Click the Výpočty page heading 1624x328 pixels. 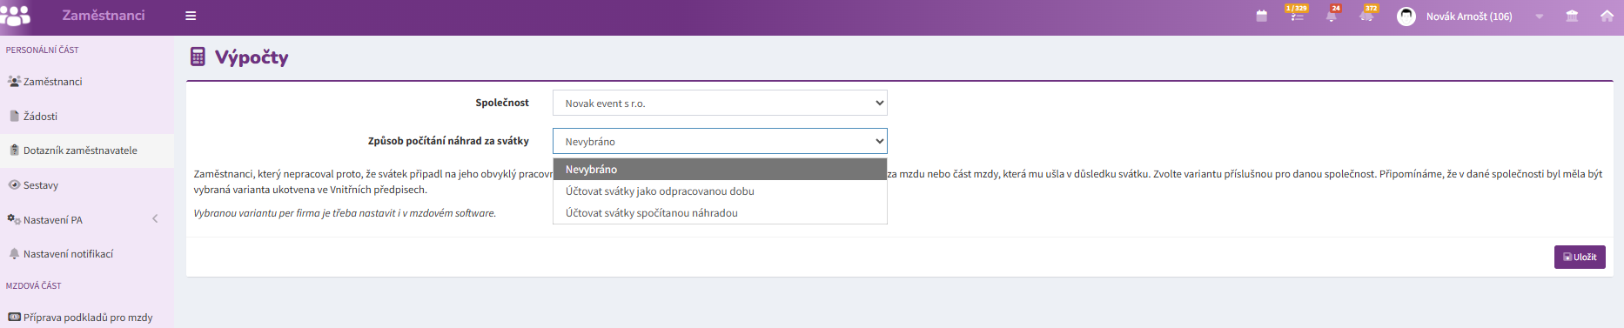[252, 57]
